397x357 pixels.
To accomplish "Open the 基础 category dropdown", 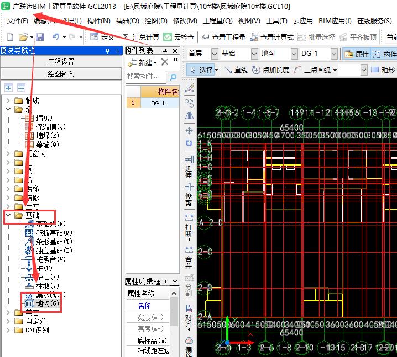I will [x=254, y=54].
